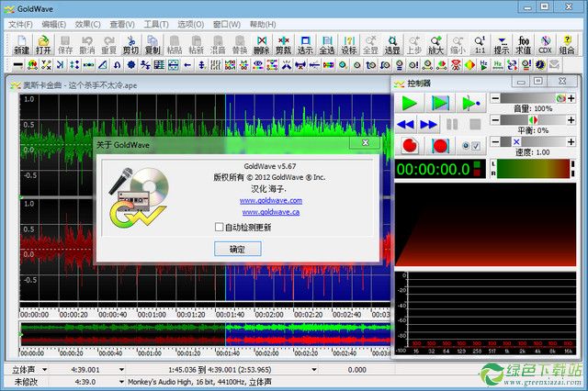The image size is (588, 391).
Task: Open dropdown arrow beside 4:39.001 length
Action: click(121, 370)
